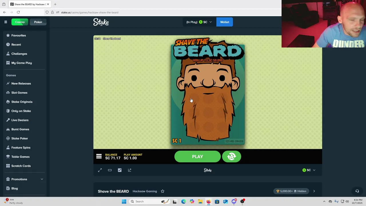This screenshot has width=366, height=206.
Task: Open Table Games category
Action: (25, 157)
